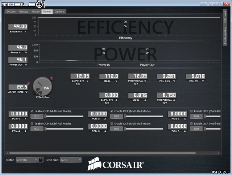Viewport: 232px width, 175px height.
Task: Click the scrollbar right arrow
Action: (x=219, y=153)
